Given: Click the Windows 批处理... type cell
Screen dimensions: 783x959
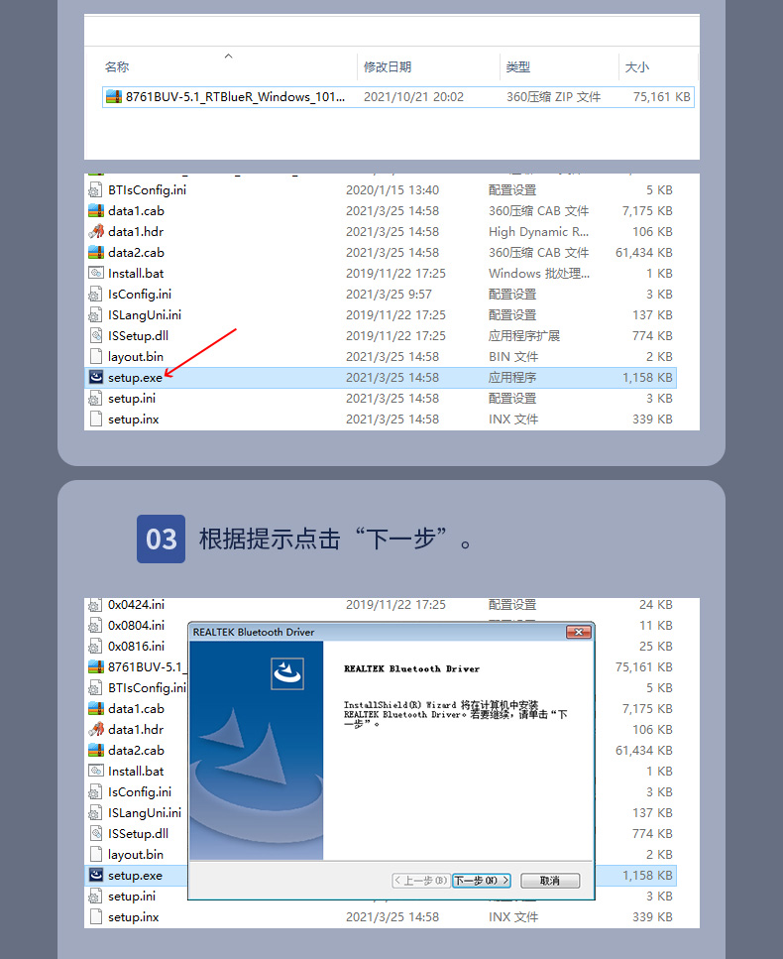Looking at the screenshot, I should click(x=539, y=274).
